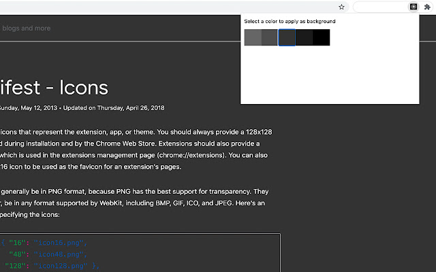Image resolution: width=436 pixels, height=272 pixels.
Task: Click the 'Chrome Web Store' text in paragraph
Action: 125,143
